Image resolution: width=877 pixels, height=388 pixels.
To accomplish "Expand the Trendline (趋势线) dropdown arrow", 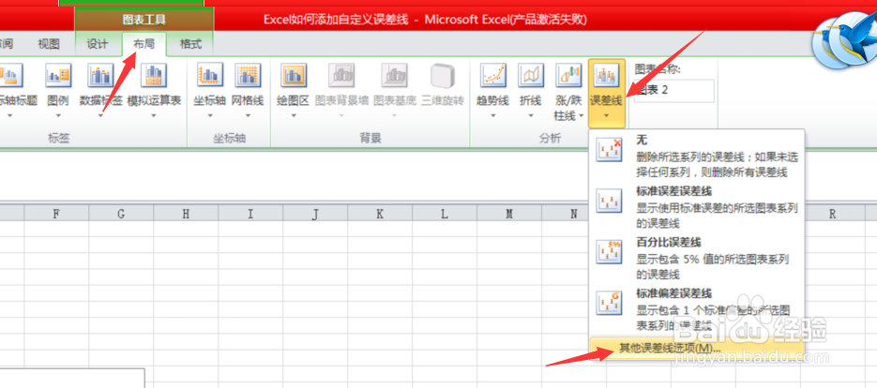I will (x=492, y=116).
